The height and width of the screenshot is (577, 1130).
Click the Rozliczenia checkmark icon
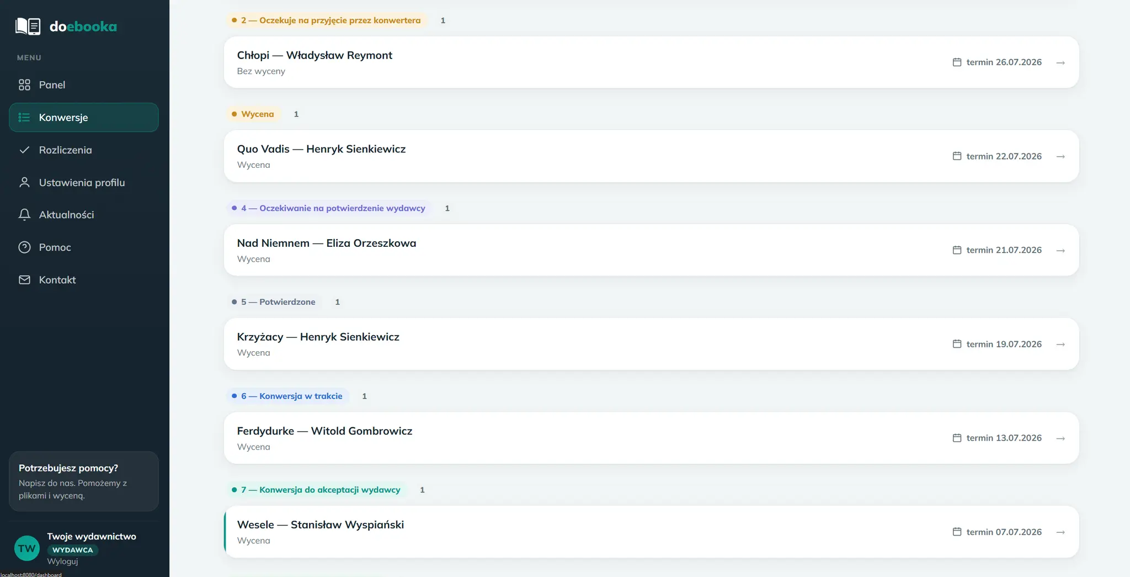24,150
